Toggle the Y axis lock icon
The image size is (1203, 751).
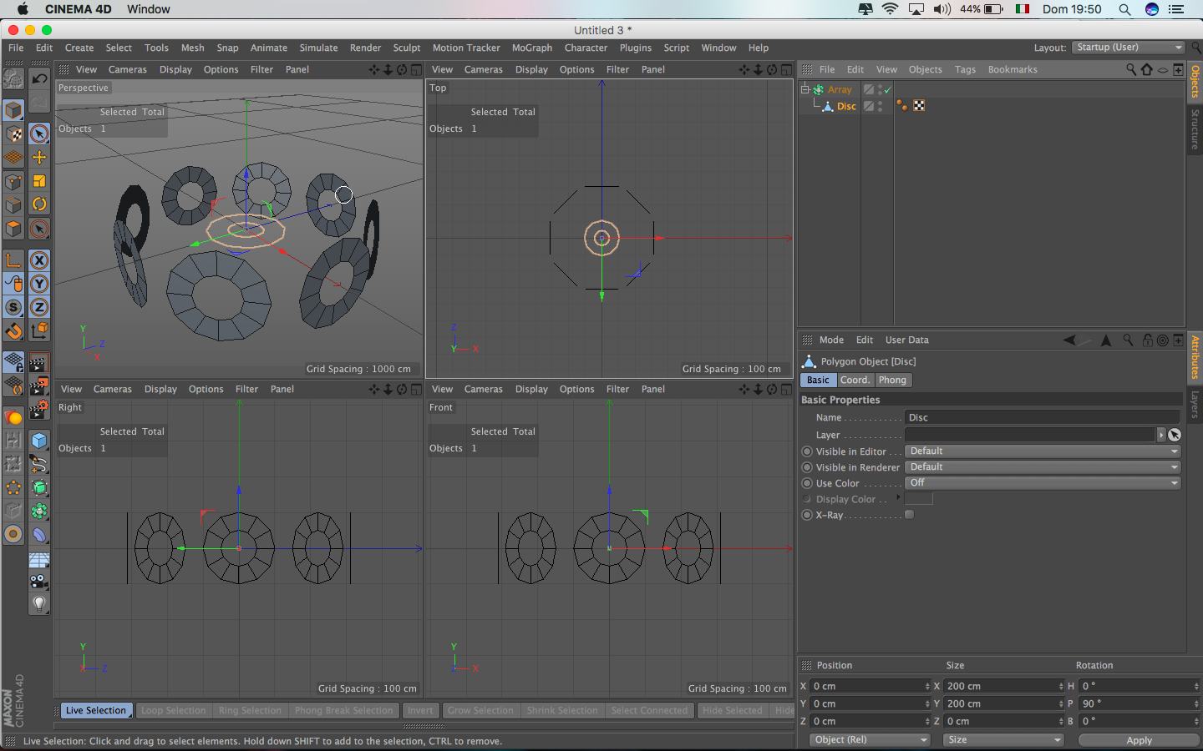(x=39, y=284)
